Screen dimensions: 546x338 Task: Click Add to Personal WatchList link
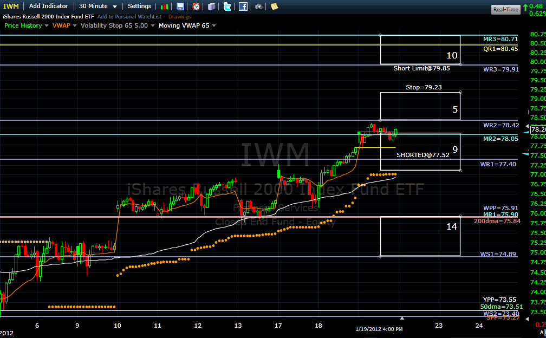point(129,17)
